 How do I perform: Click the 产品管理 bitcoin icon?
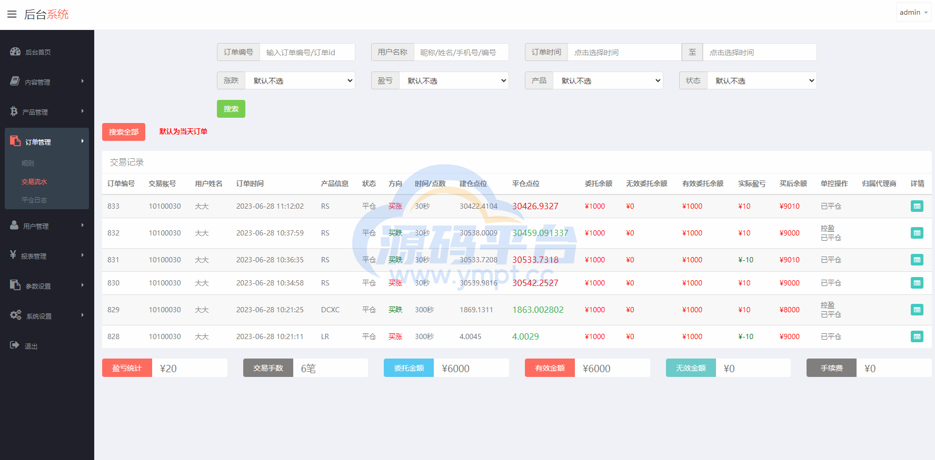pyautogui.click(x=14, y=111)
